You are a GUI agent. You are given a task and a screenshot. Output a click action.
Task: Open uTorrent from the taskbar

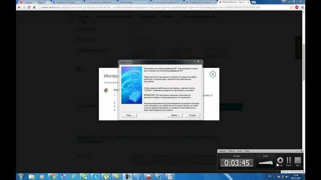coord(106,177)
